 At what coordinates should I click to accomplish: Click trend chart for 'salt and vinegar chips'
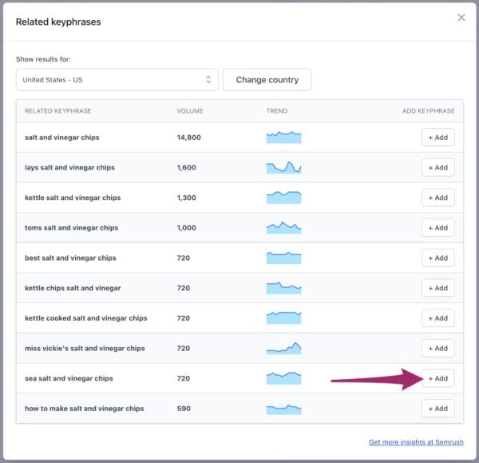coord(283,138)
